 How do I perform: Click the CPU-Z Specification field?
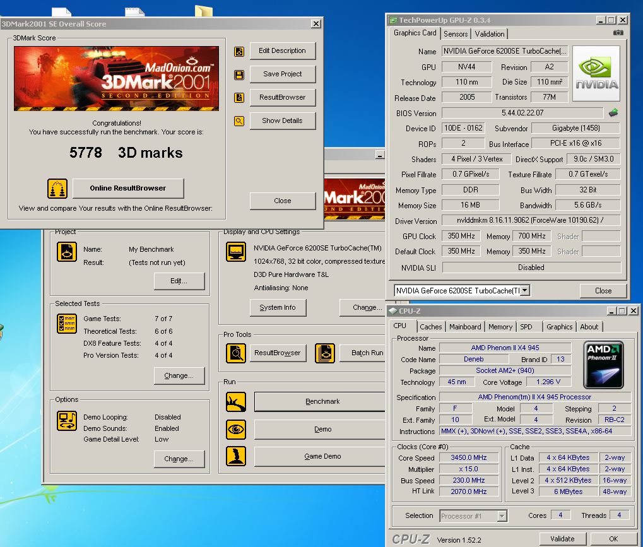point(534,397)
